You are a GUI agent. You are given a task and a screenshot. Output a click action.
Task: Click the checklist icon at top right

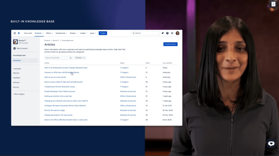(273, 4)
